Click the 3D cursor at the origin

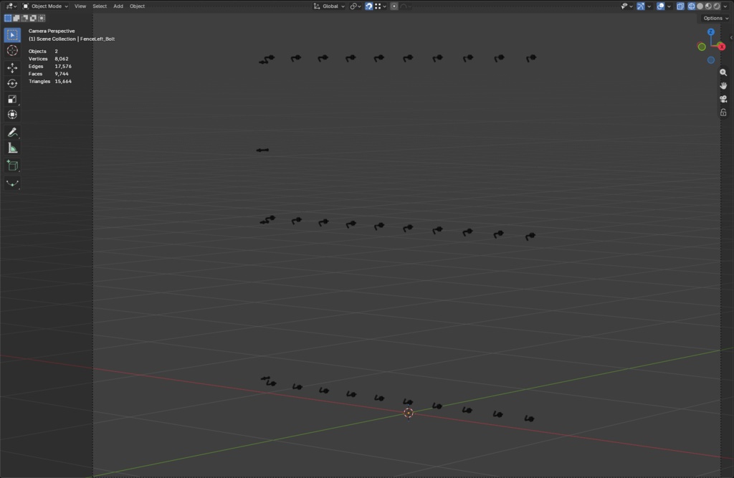click(408, 413)
